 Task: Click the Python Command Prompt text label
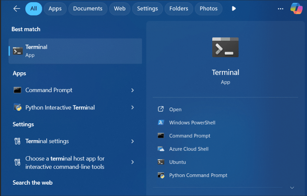198,175
